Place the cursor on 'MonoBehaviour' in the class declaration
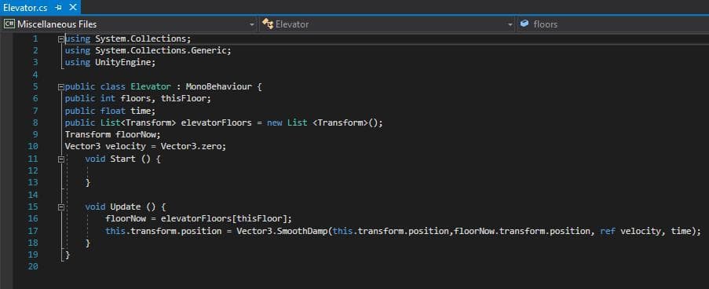Screen dimensions: 709x289 [x=218, y=86]
